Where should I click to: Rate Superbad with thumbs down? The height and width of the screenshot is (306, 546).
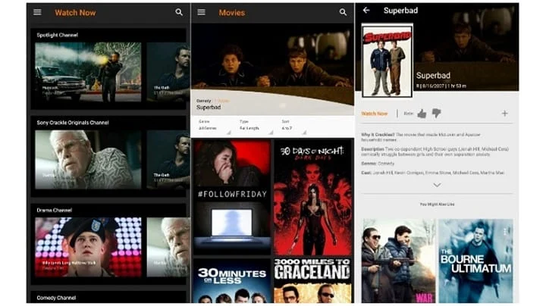tap(436, 113)
